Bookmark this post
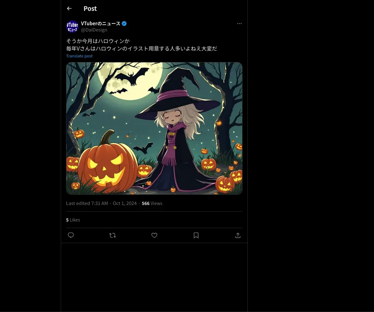Image resolution: width=374 pixels, height=312 pixels. [x=196, y=235]
